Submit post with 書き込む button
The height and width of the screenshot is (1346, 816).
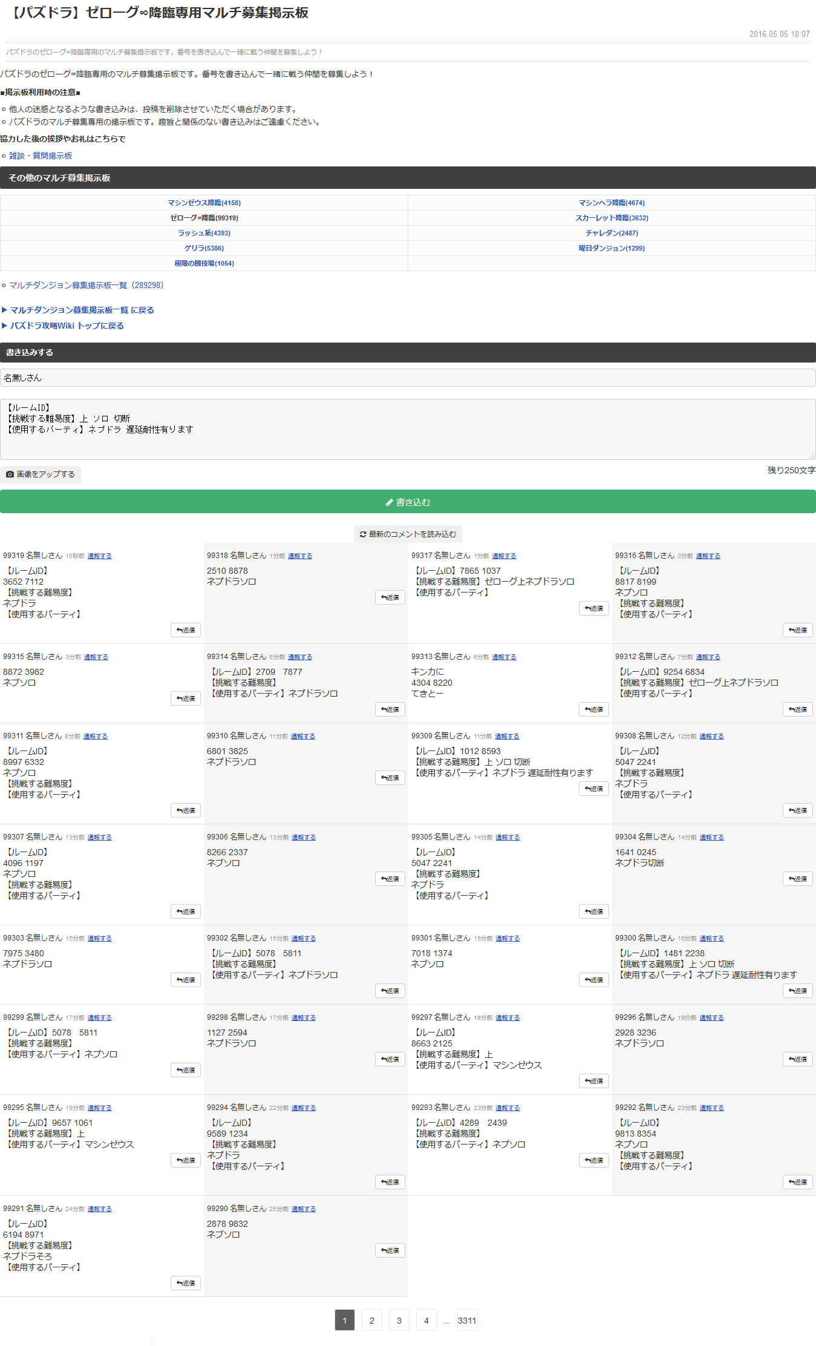(x=408, y=502)
